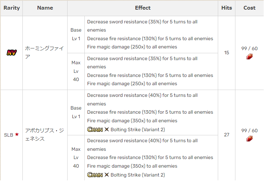264x181 pixels.
Task: Click the hits value 27
Action: tap(226, 135)
